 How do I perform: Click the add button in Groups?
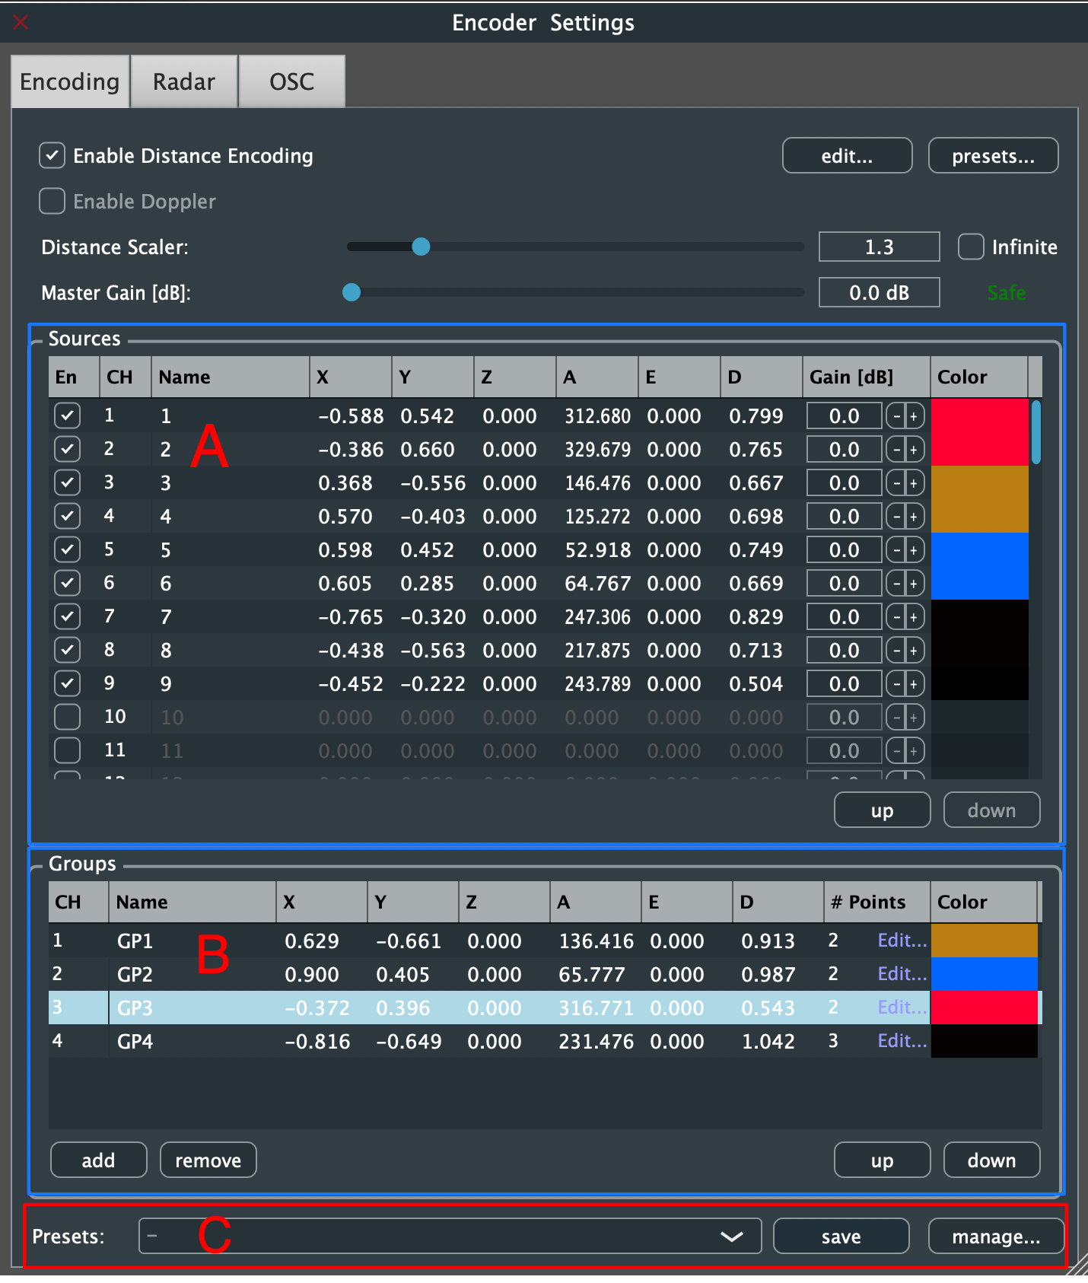pos(98,1160)
